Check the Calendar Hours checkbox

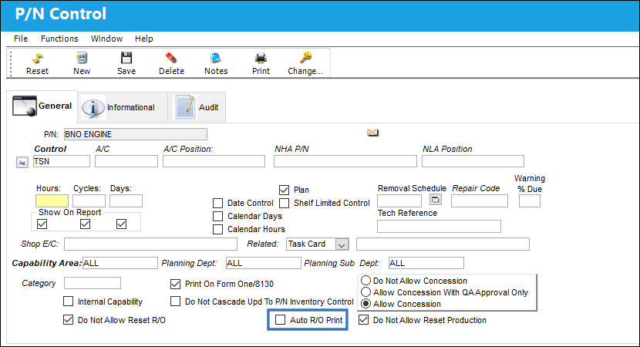tap(218, 229)
